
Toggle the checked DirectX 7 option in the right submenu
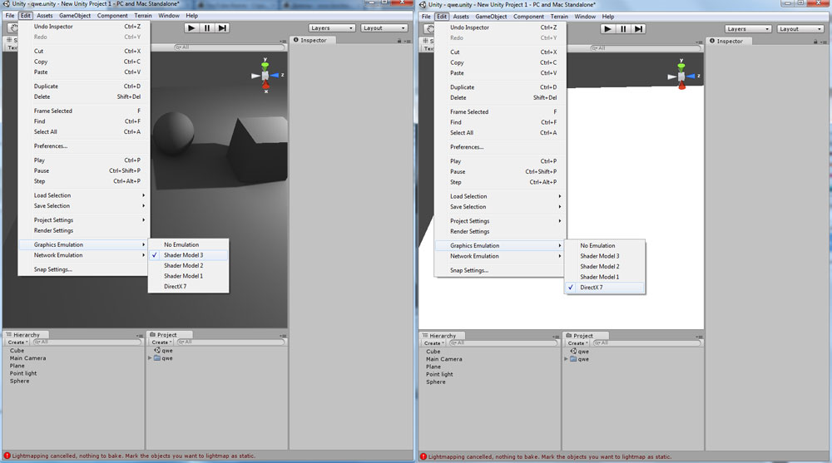[592, 288]
